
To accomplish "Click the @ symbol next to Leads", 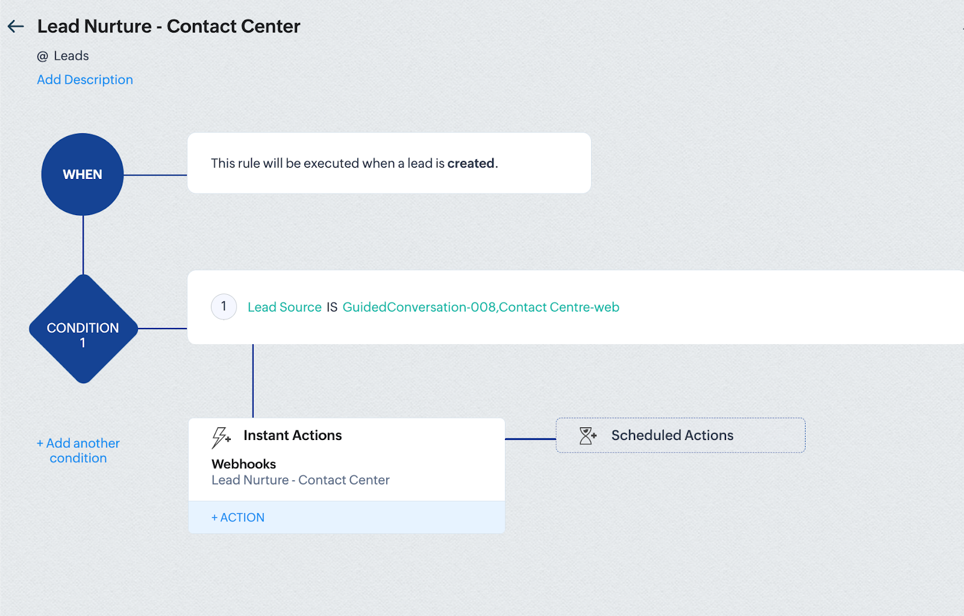I will tap(42, 56).
